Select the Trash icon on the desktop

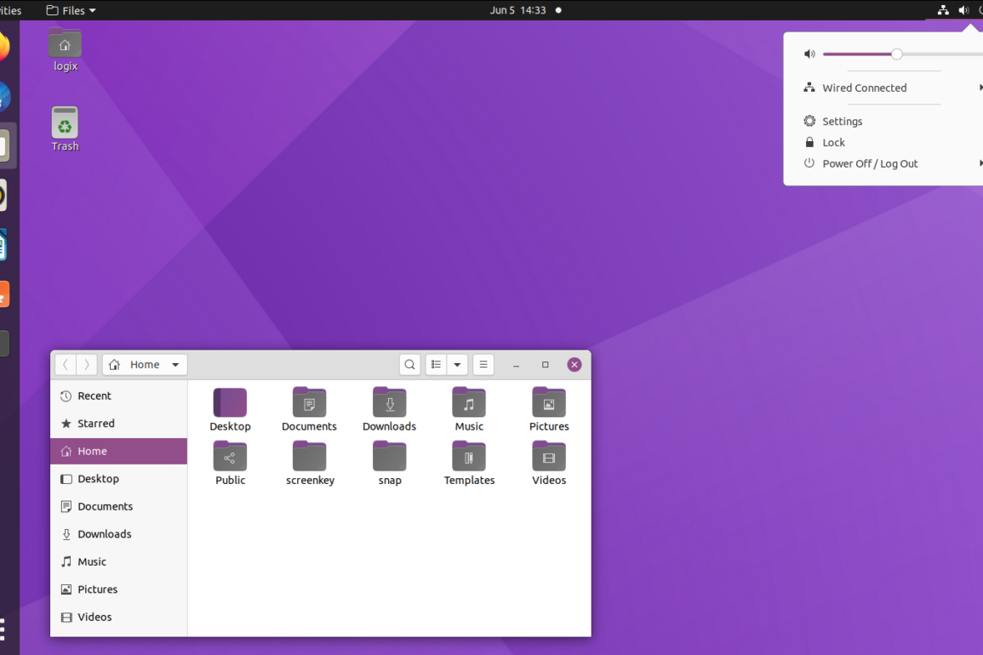(65, 124)
